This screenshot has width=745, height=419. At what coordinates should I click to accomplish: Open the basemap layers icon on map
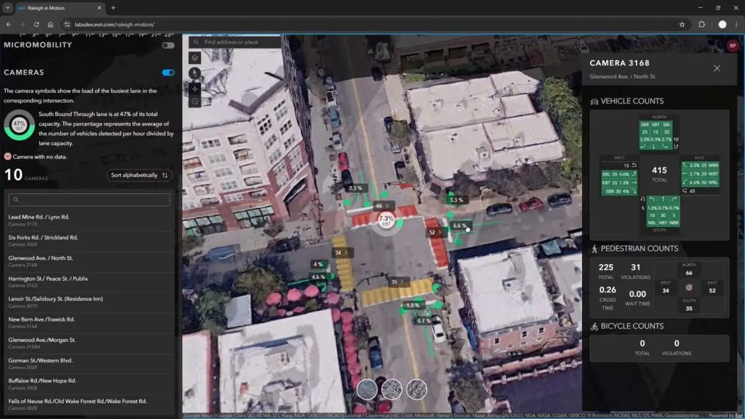(x=195, y=58)
